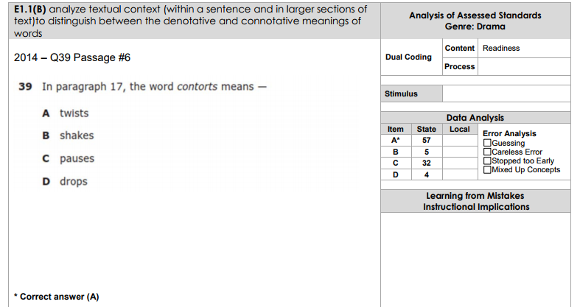Click the Local cell for item A*

pyautogui.click(x=460, y=141)
